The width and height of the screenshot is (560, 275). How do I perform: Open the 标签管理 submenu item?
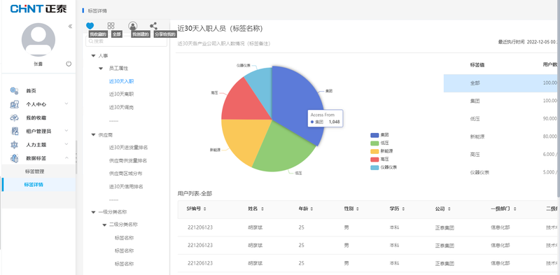click(34, 171)
